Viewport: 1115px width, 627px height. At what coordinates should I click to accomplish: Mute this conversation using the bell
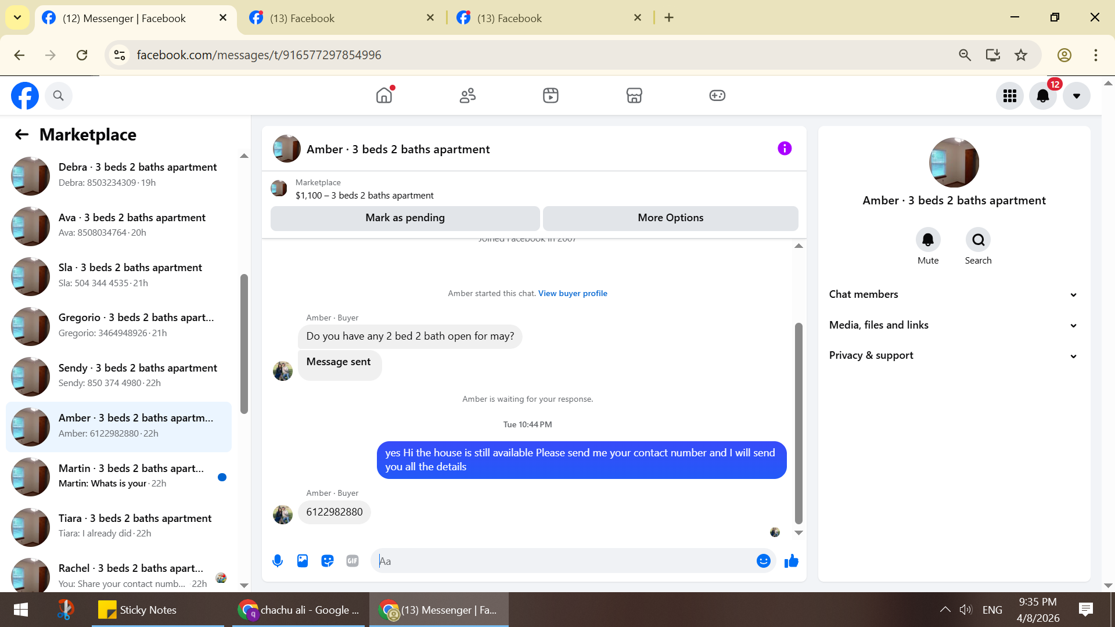tap(928, 240)
